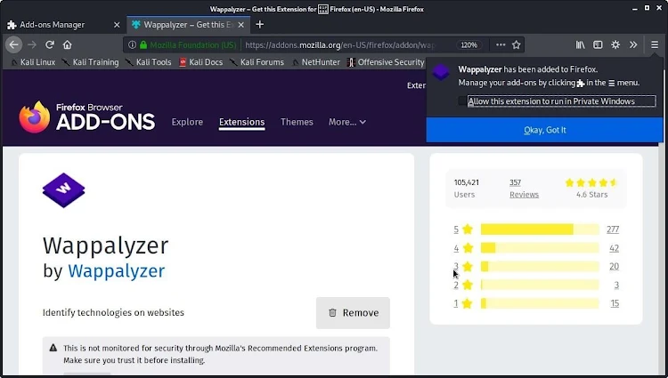This screenshot has width=668, height=378.
Task: Open the Firefox hamburger menu
Action: pyautogui.click(x=655, y=44)
